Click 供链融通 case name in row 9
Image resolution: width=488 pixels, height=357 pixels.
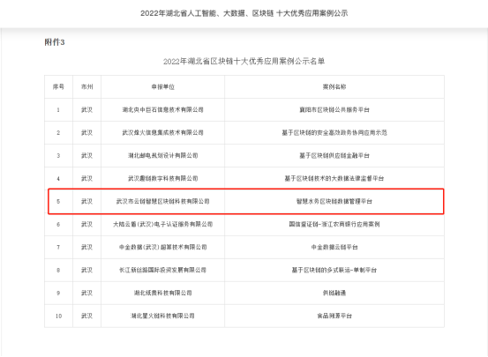[x=334, y=293]
